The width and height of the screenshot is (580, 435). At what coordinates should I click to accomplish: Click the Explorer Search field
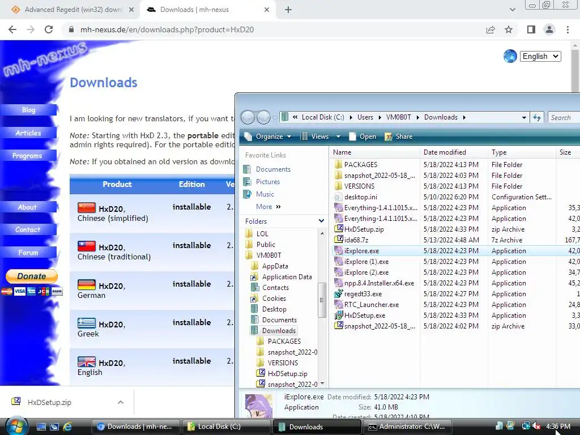click(564, 118)
